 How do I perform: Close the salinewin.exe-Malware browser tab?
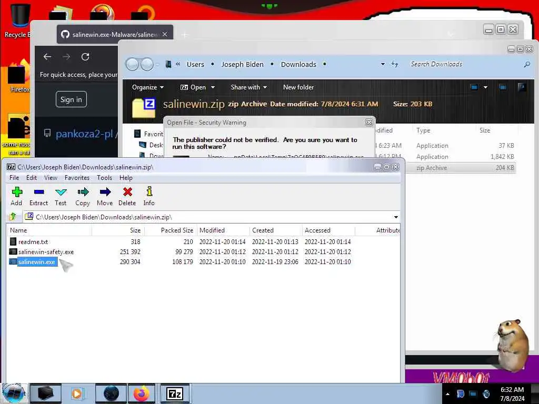coord(165,34)
